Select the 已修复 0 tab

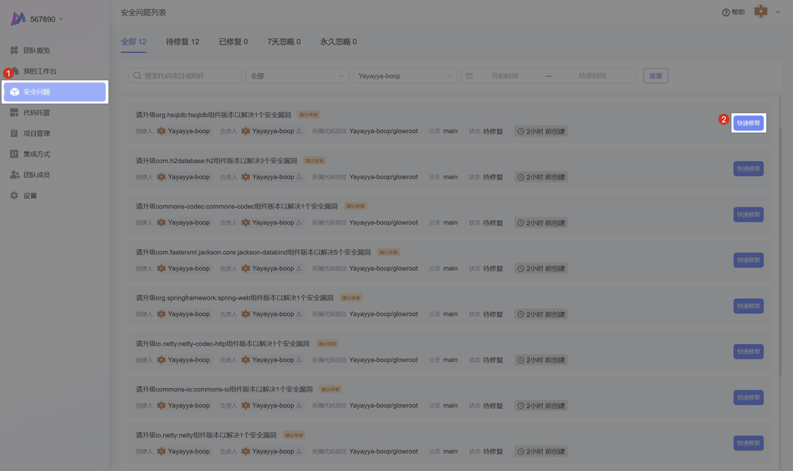point(233,42)
